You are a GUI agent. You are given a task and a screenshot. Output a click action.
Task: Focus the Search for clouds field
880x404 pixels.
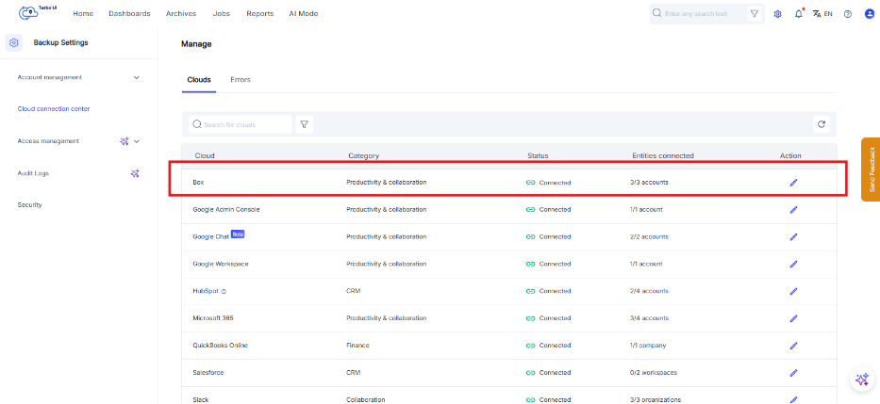tap(241, 124)
